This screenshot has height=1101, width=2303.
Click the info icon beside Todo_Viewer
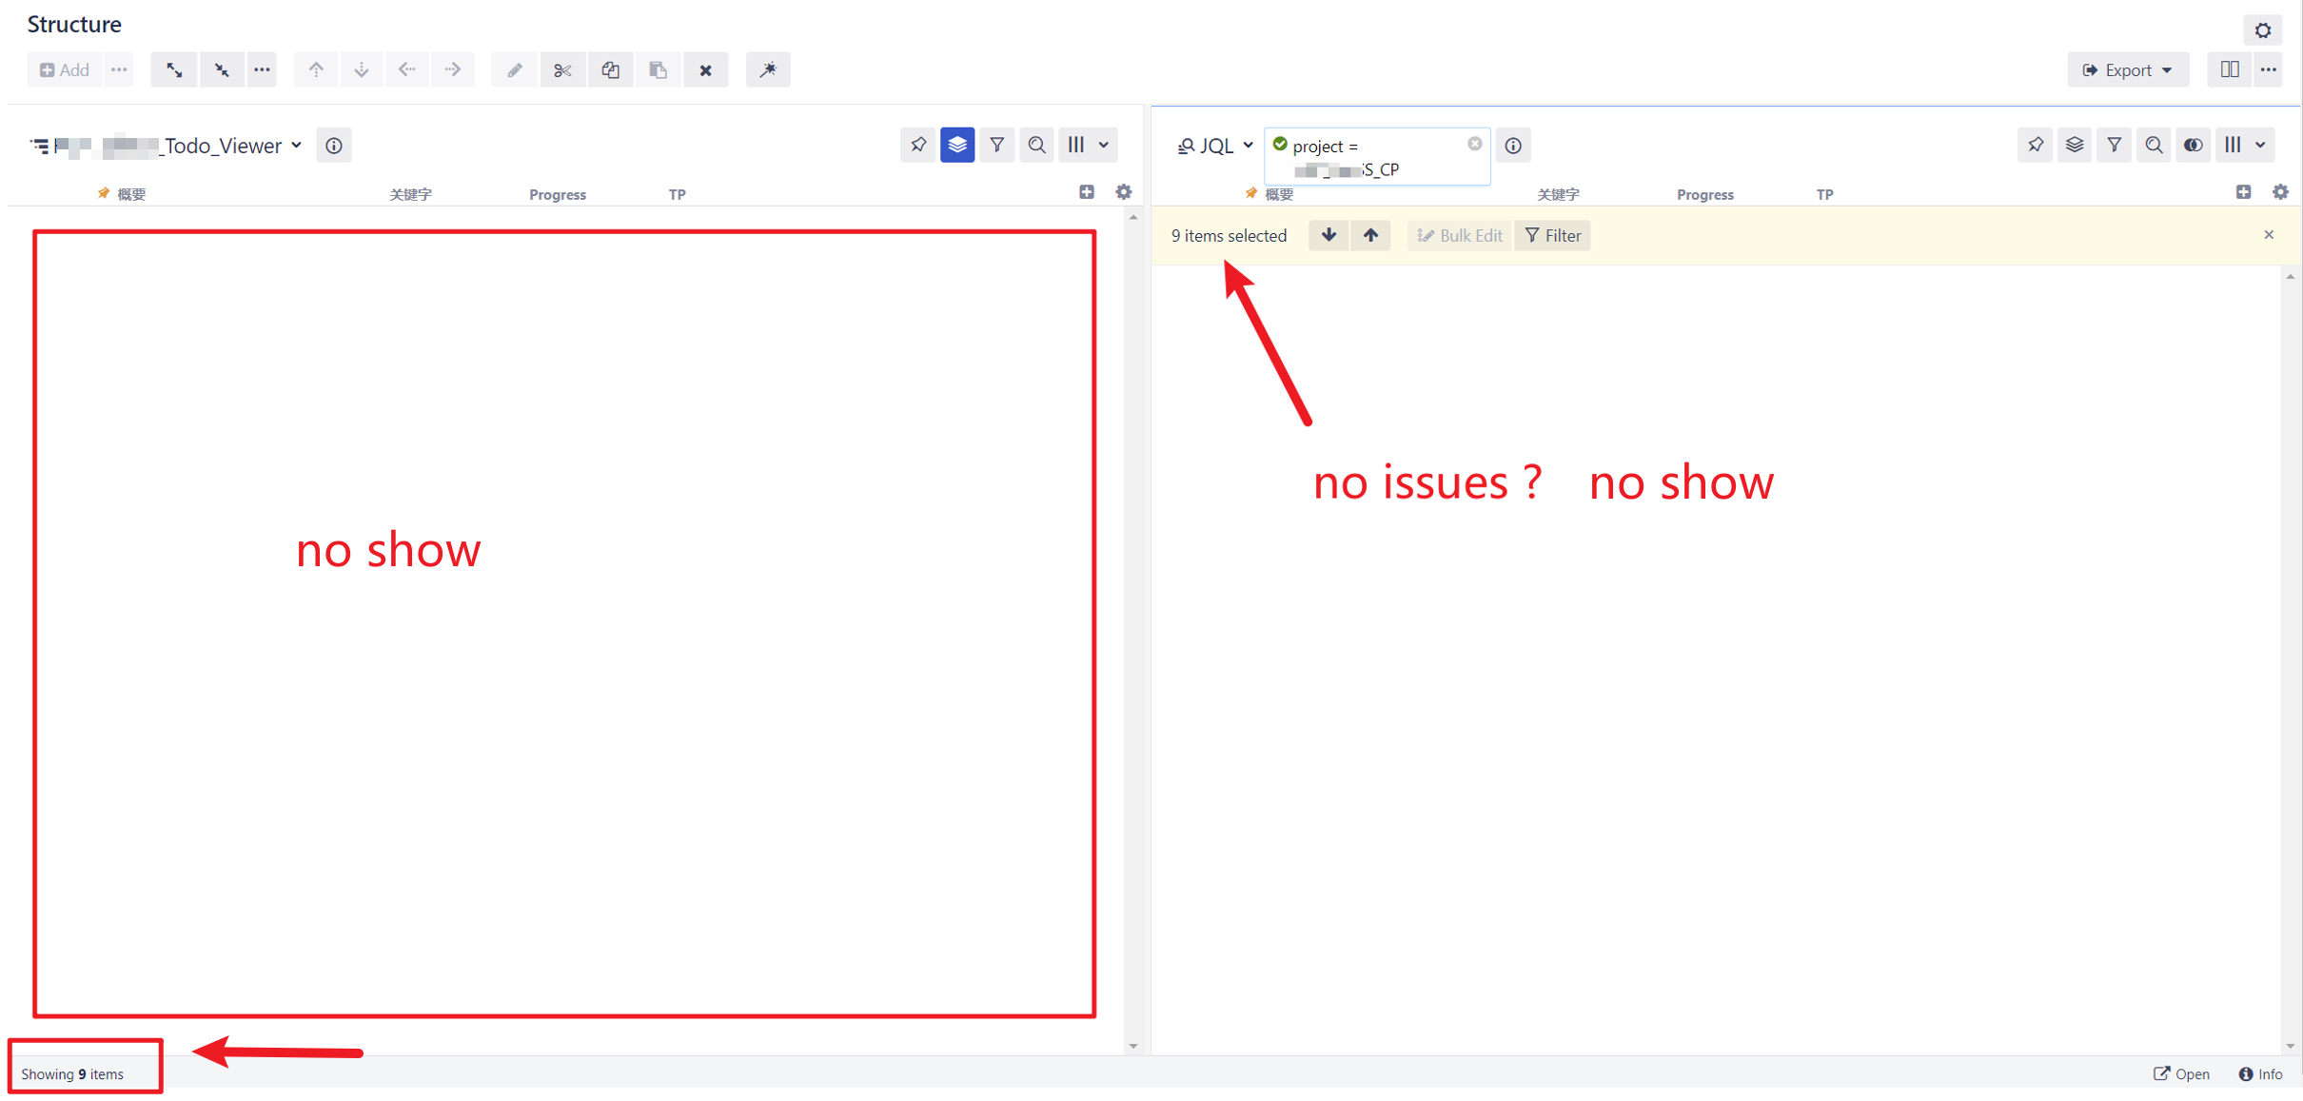pyautogui.click(x=334, y=146)
